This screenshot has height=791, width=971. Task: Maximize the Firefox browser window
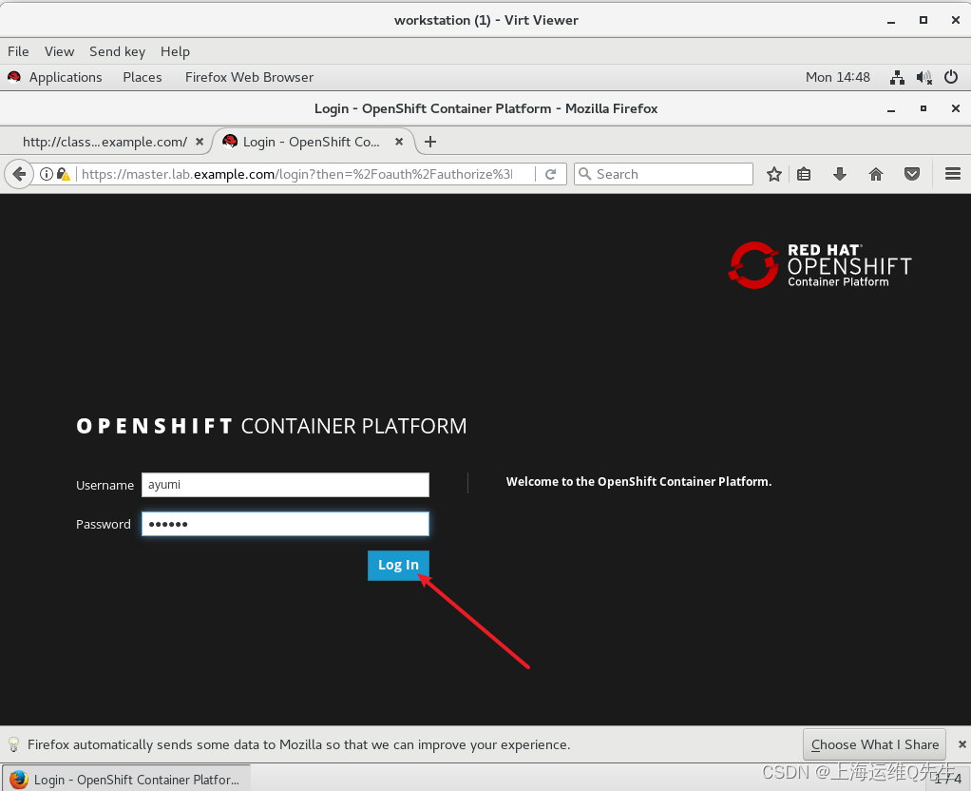coord(923,108)
